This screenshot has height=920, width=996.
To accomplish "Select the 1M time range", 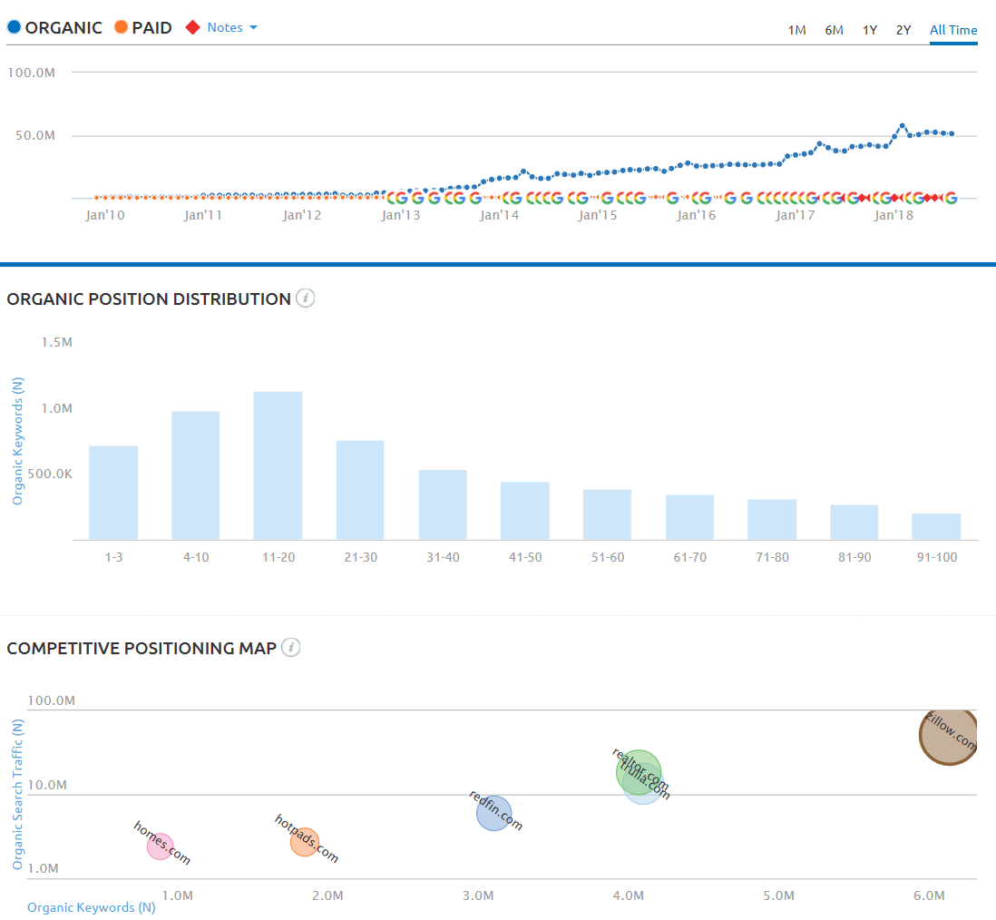I will [x=796, y=30].
